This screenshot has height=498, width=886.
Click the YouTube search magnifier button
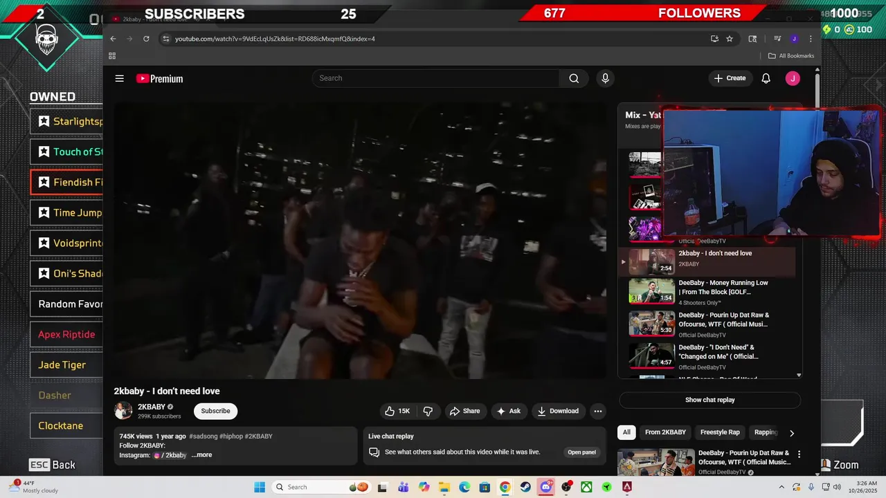coord(574,78)
